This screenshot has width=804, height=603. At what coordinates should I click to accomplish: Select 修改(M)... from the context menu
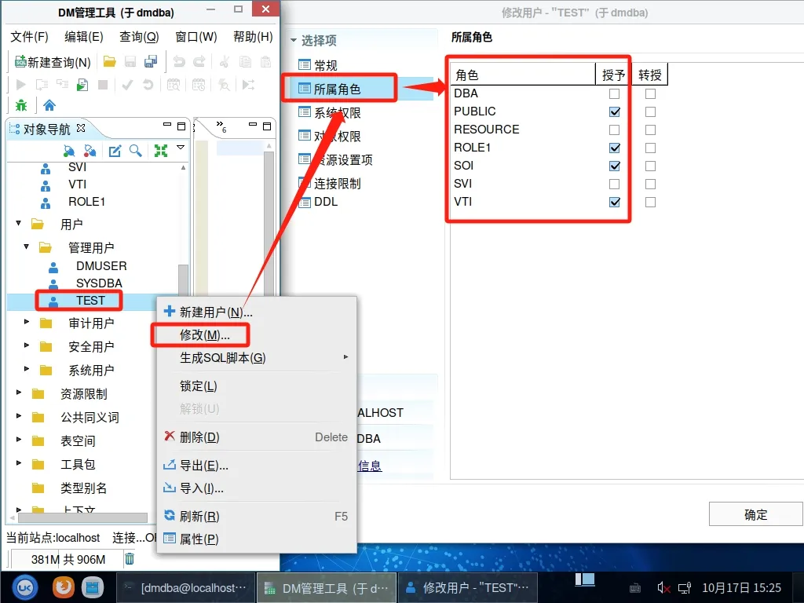(204, 335)
